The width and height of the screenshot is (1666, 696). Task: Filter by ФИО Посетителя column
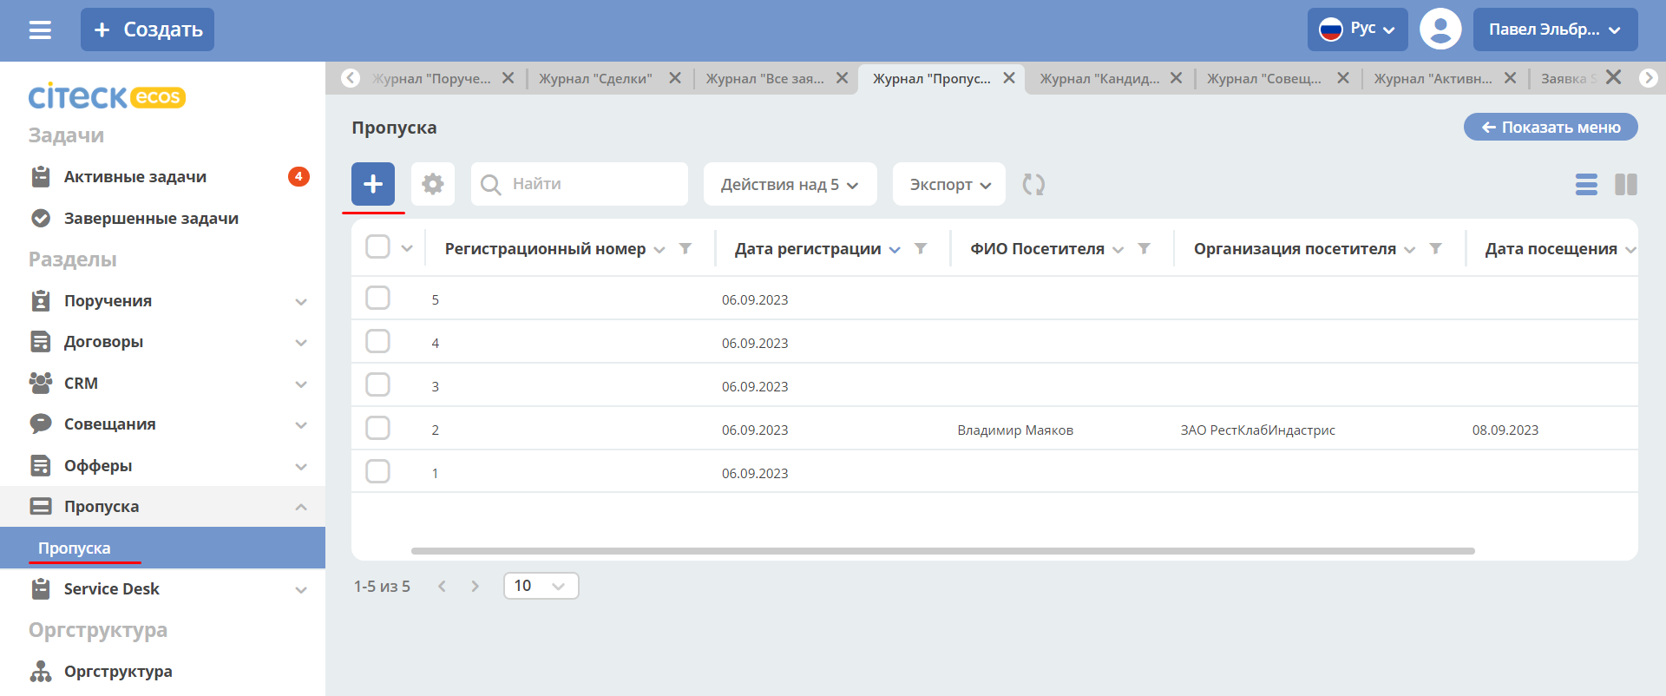coord(1145,249)
